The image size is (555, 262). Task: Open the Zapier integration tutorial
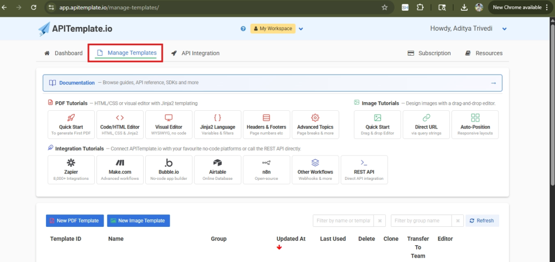[71, 170]
